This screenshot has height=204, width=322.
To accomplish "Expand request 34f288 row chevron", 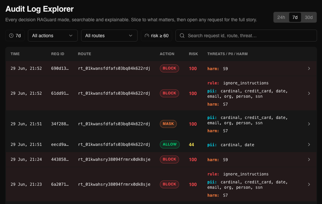I will tap(309, 124).
